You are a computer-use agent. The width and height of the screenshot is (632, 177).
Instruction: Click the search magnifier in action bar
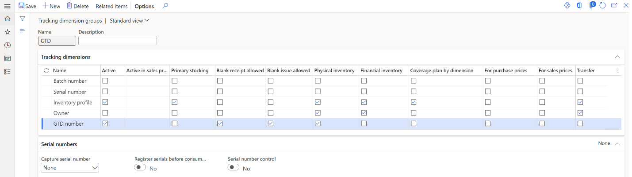(x=165, y=6)
